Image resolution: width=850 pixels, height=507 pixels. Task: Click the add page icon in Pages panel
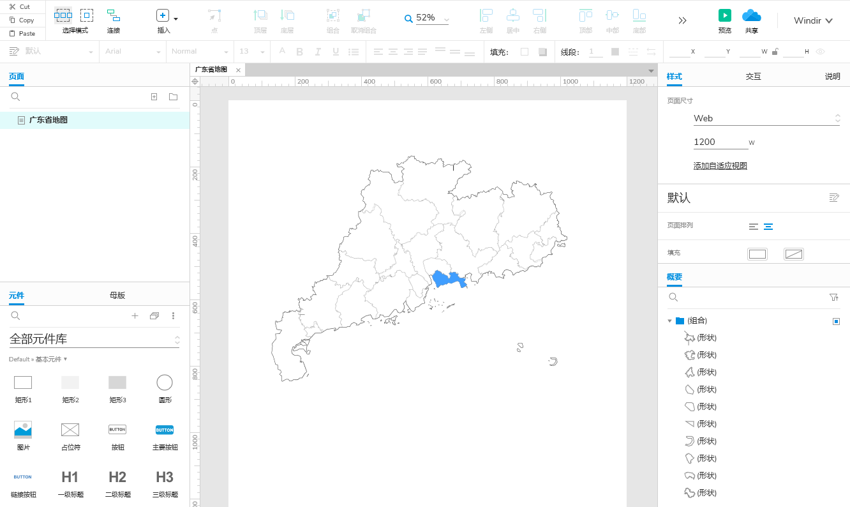(154, 96)
